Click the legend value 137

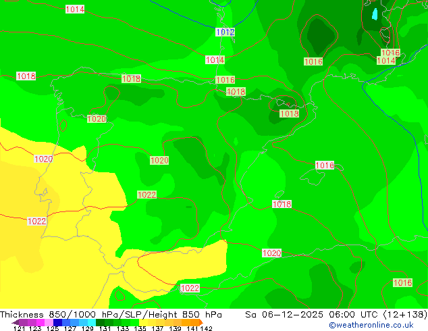coord(157,328)
